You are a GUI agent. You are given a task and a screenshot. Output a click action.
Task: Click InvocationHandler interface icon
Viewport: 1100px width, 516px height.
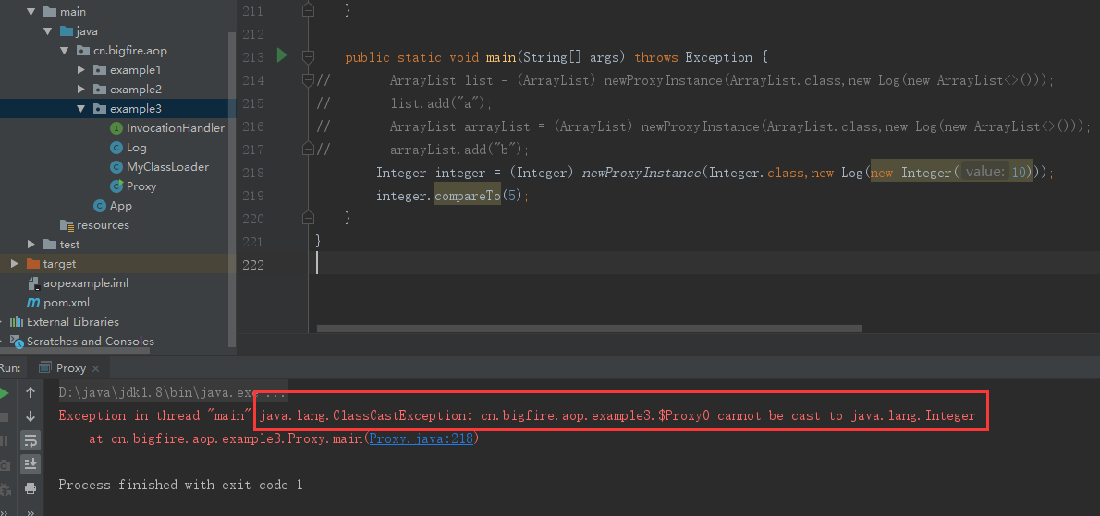[116, 128]
